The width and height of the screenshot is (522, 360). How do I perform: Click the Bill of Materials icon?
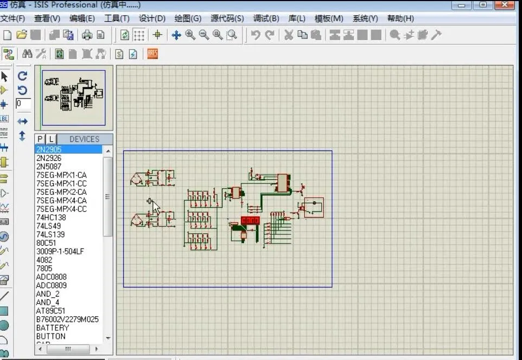pyautogui.click(x=119, y=54)
